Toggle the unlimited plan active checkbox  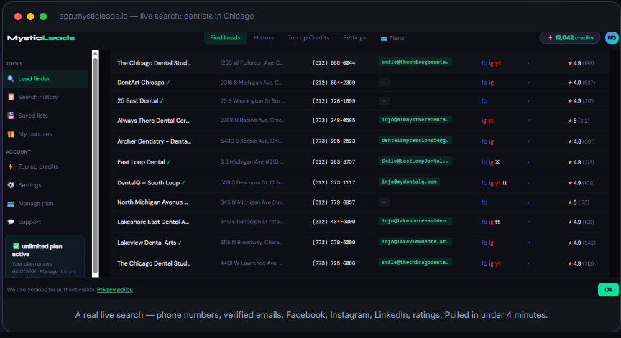pos(16,246)
